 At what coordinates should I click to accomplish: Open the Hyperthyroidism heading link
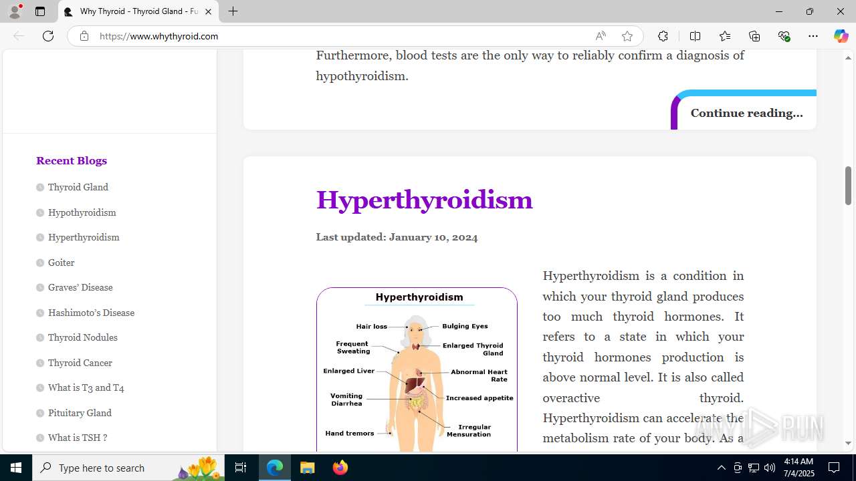point(424,200)
